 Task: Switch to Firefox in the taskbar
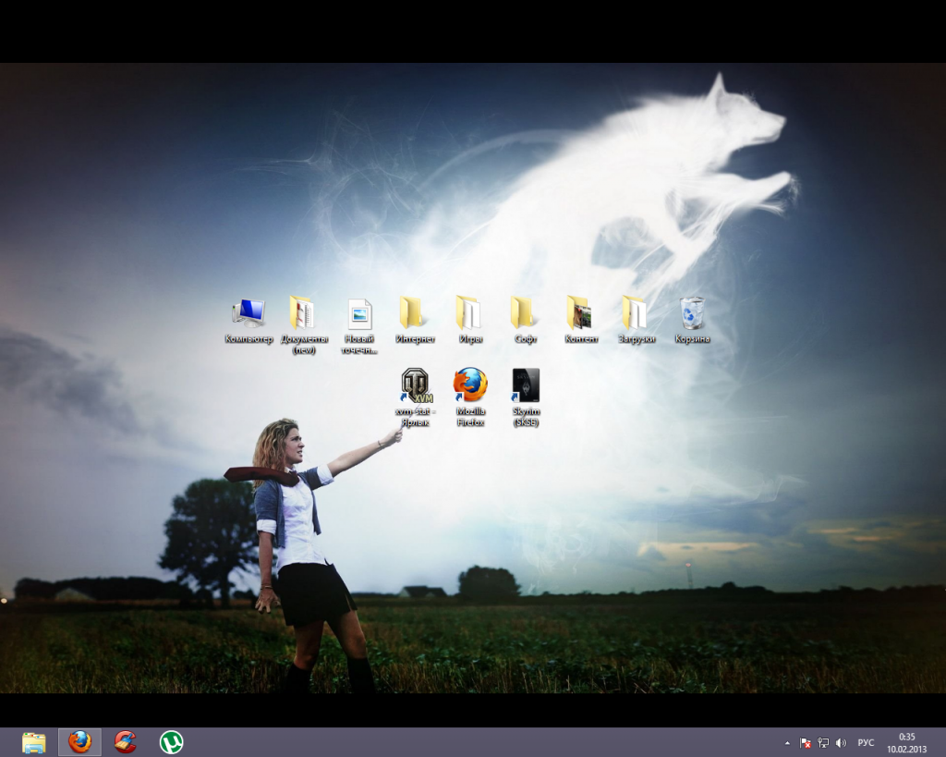click(x=80, y=742)
